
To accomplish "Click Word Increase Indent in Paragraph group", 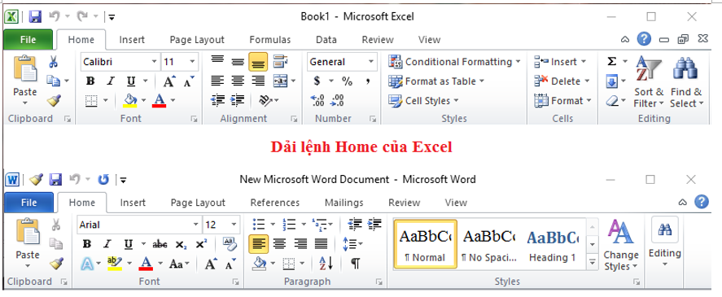I will (374, 225).
